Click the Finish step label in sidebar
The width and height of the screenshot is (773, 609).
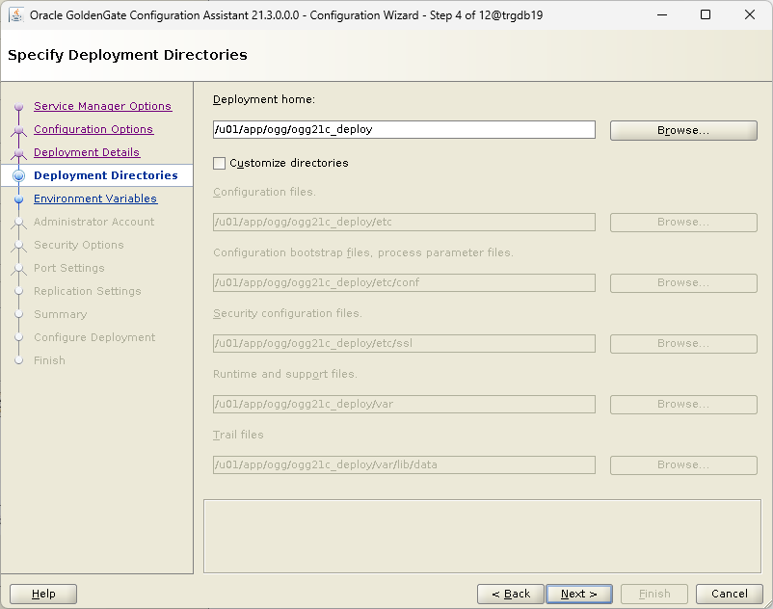tap(49, 360)
